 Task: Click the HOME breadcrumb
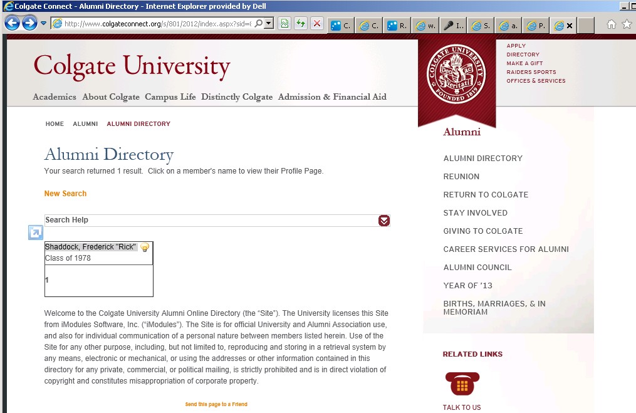(x=55, y=123)
